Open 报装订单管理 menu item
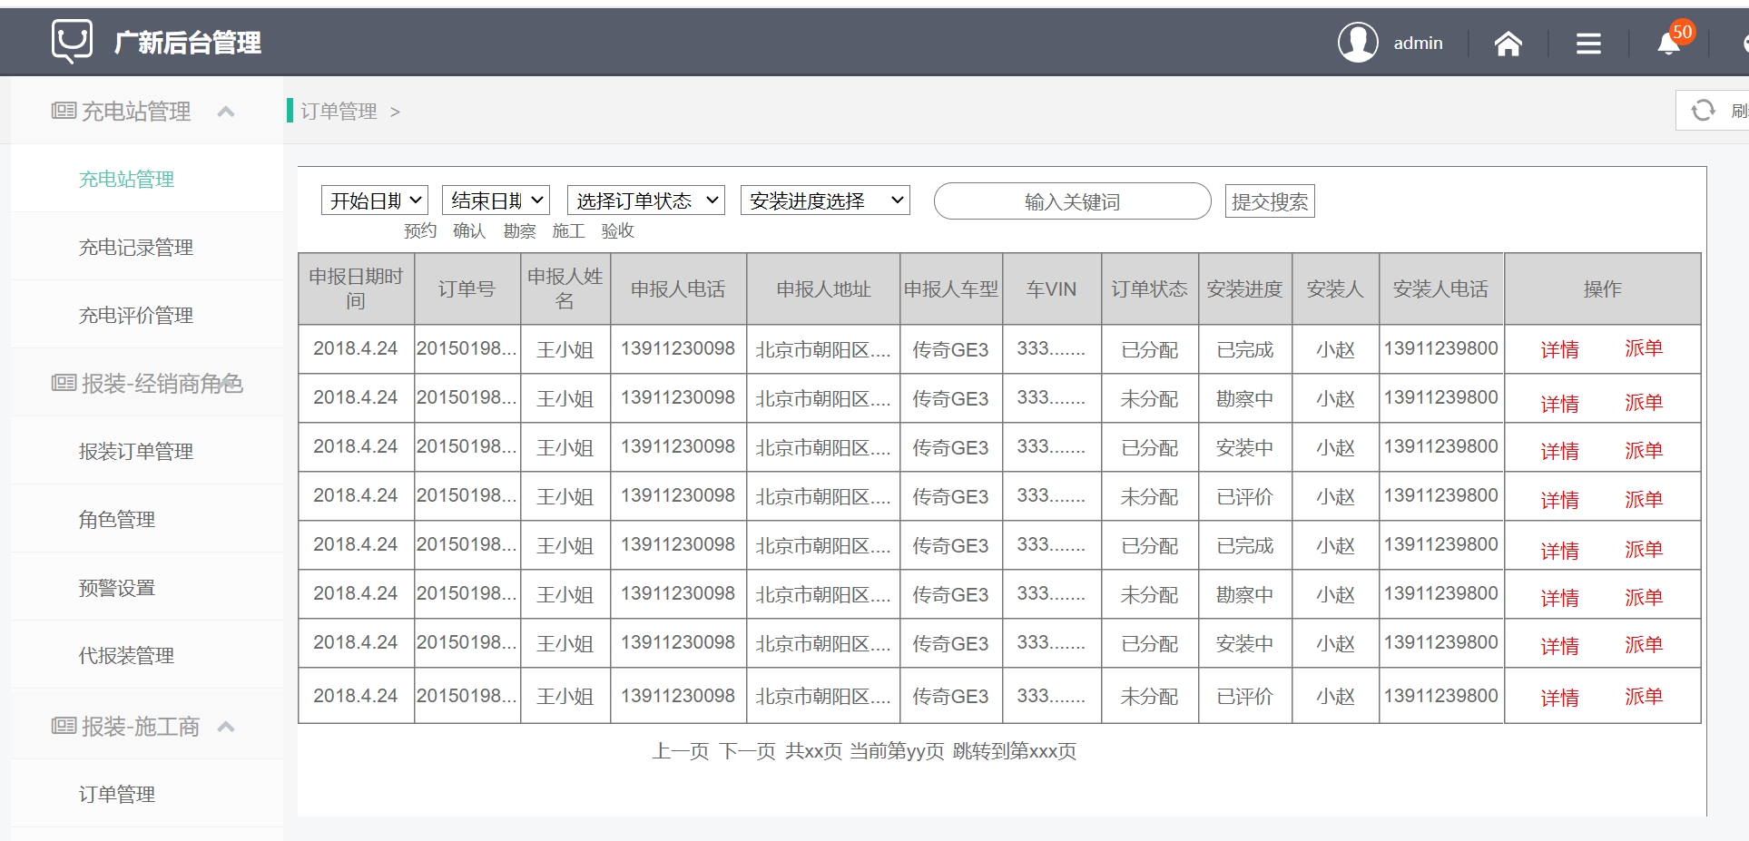 point(136,451)
